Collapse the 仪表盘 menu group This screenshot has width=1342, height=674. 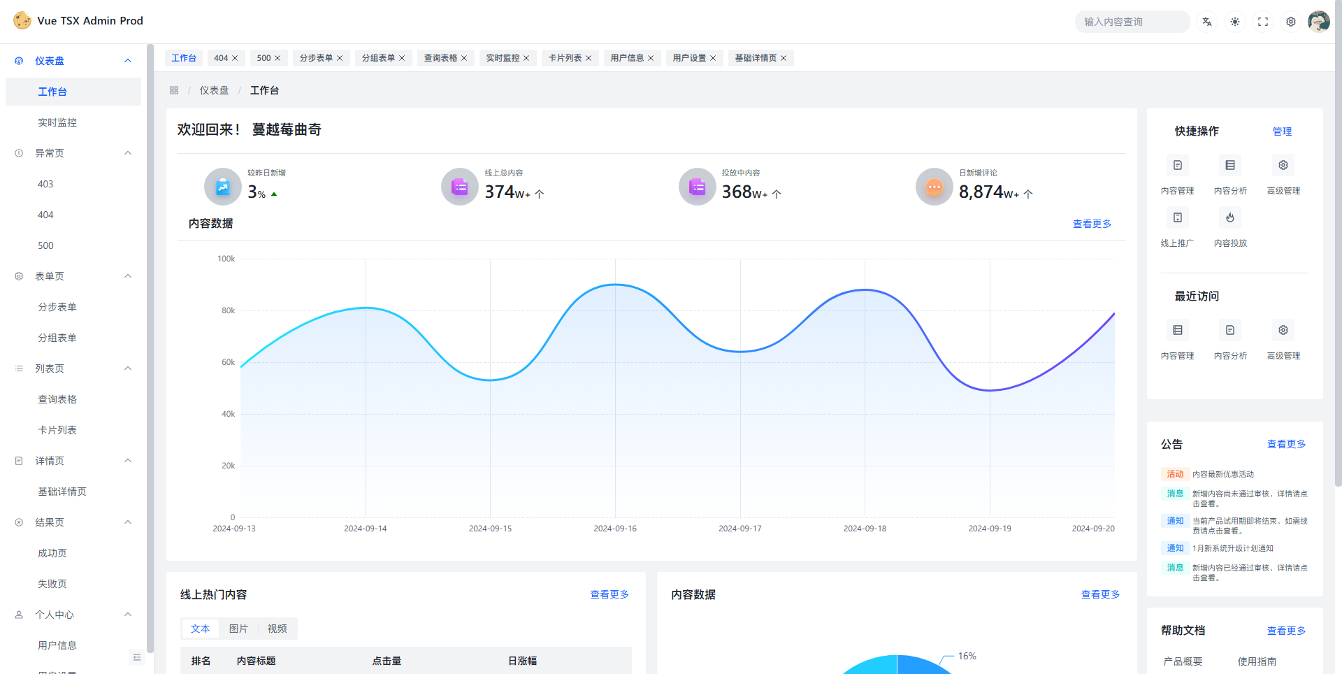click(128, 61)
